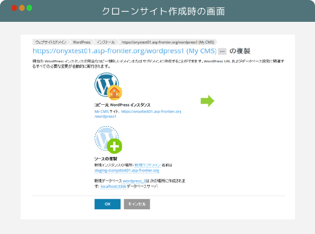Change the localhost:3306 database server
This screenshot has height=234, width=315.
(x=113, y=186)
